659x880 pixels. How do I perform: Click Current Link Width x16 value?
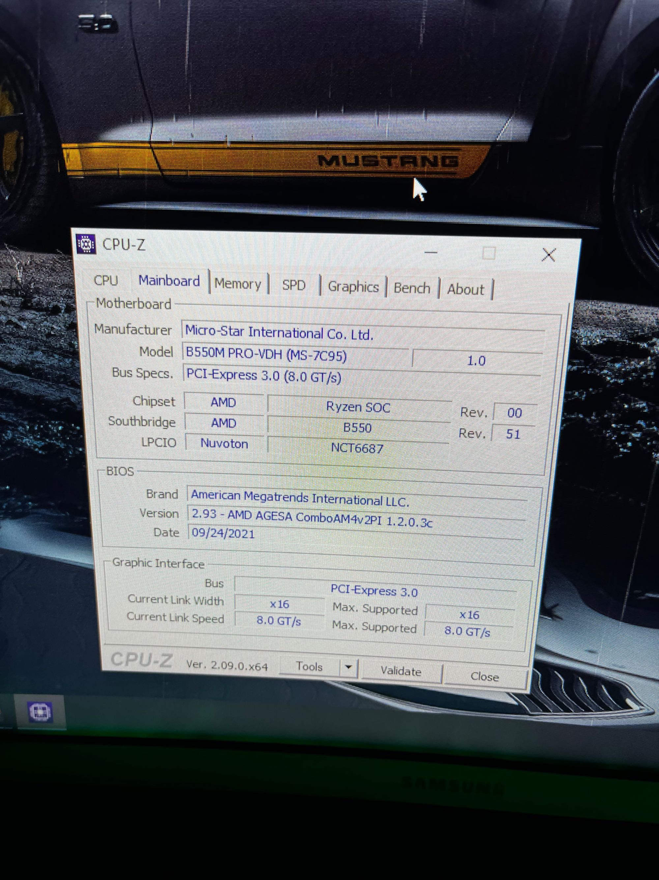point(279,604)
